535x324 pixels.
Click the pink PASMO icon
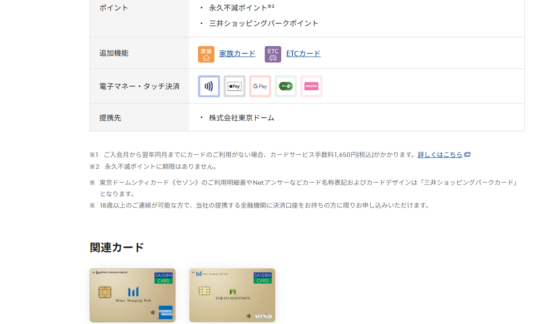[311, 86]
